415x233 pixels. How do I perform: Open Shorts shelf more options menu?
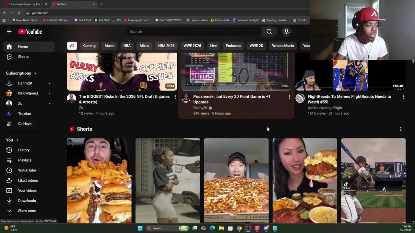point(401,129)
